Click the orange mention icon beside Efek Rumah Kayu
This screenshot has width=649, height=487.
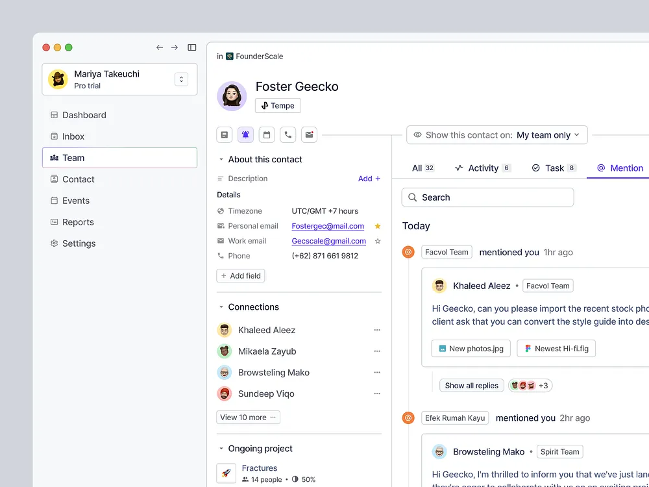pyautogui.click(x=408, y=418)
